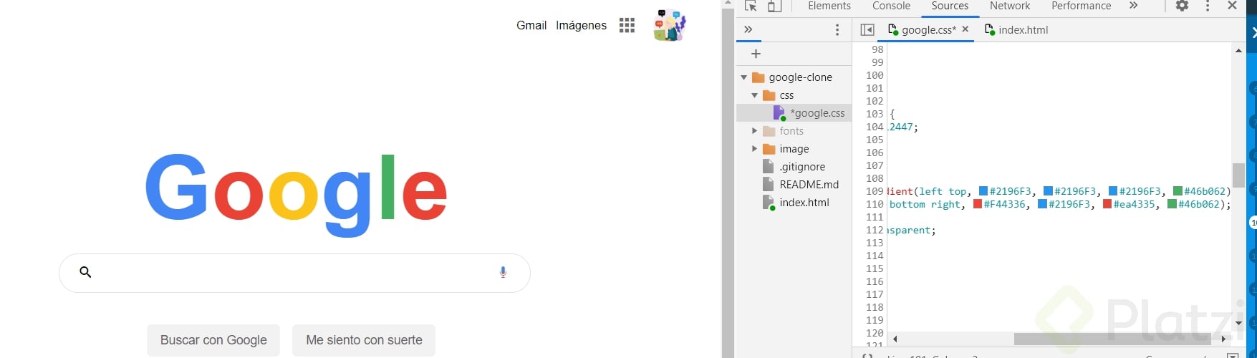Click the css folder icon
Viewport: 1257px width, 358px height.
tap(769, 95)
